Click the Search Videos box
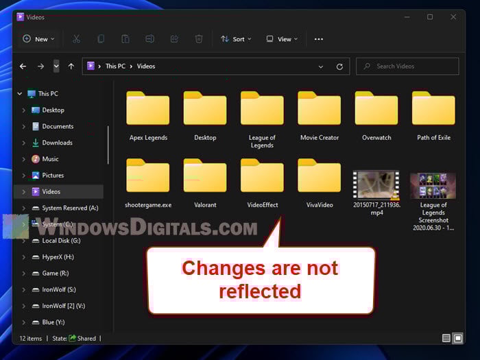Image resolution: width=480 pixels, height=360 pixels. (407, 66)
